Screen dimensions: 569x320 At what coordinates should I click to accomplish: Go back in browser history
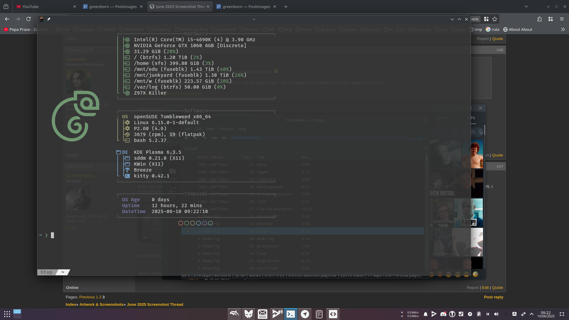tap(7, 19)
